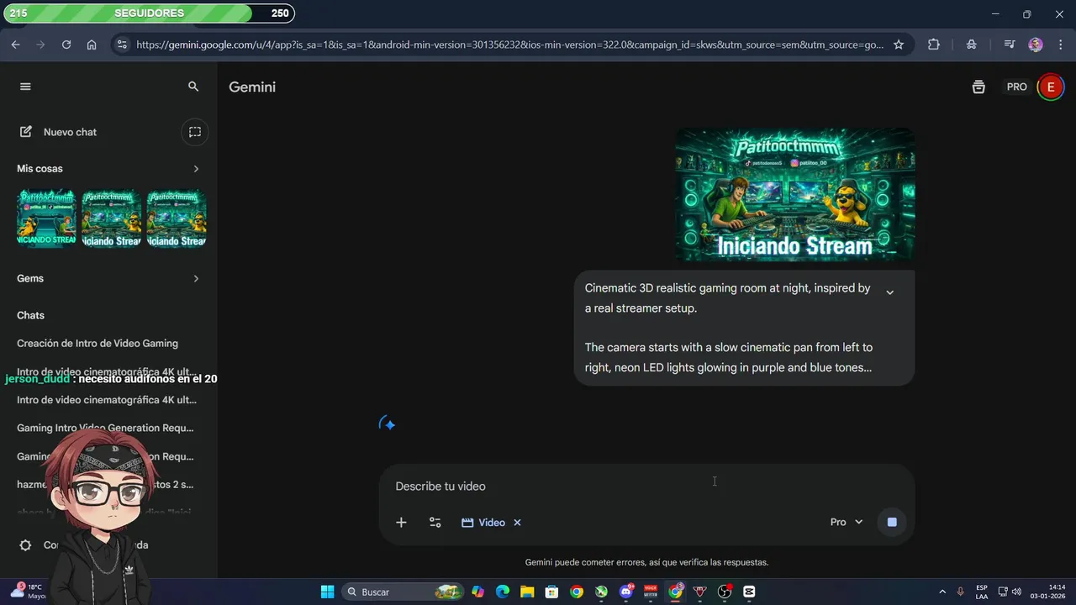Click the incognito hat-and-glasses toolbar icon

(x=972, y=45)
